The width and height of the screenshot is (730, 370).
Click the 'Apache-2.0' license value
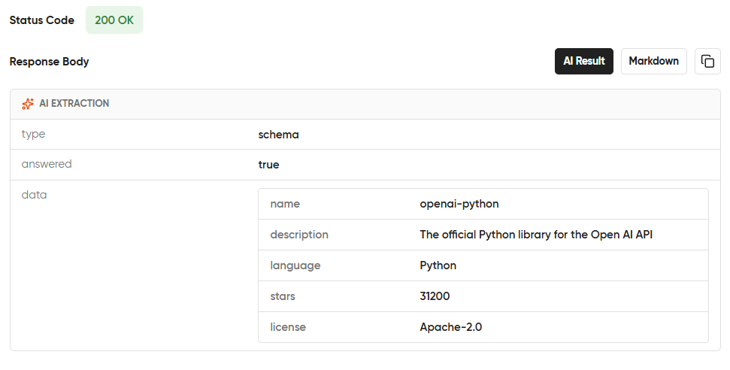click(450, 327)
